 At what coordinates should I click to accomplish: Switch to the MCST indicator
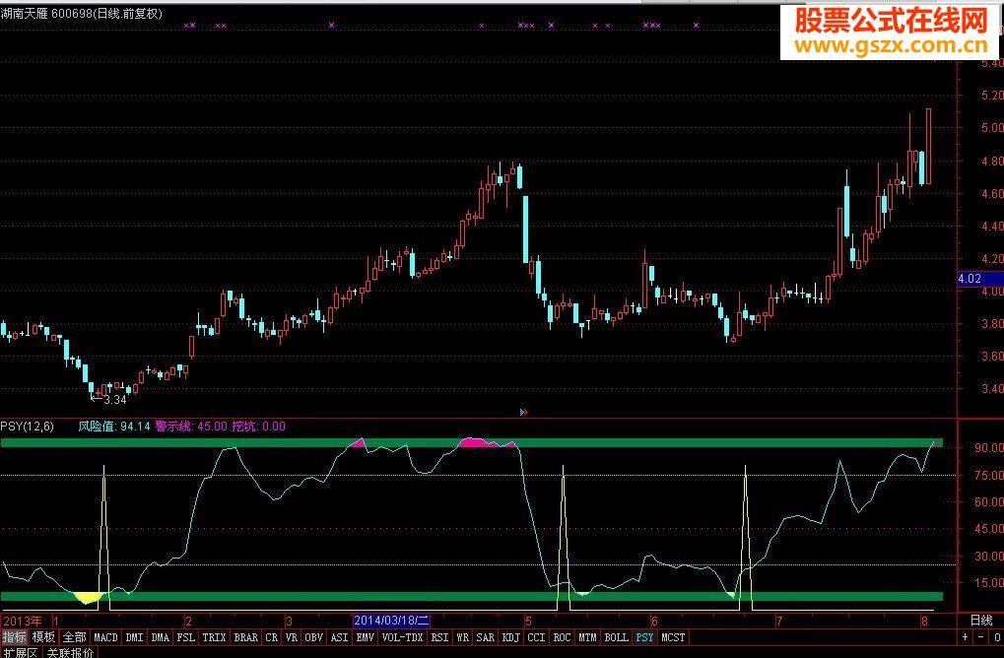[x=672, y=637]
